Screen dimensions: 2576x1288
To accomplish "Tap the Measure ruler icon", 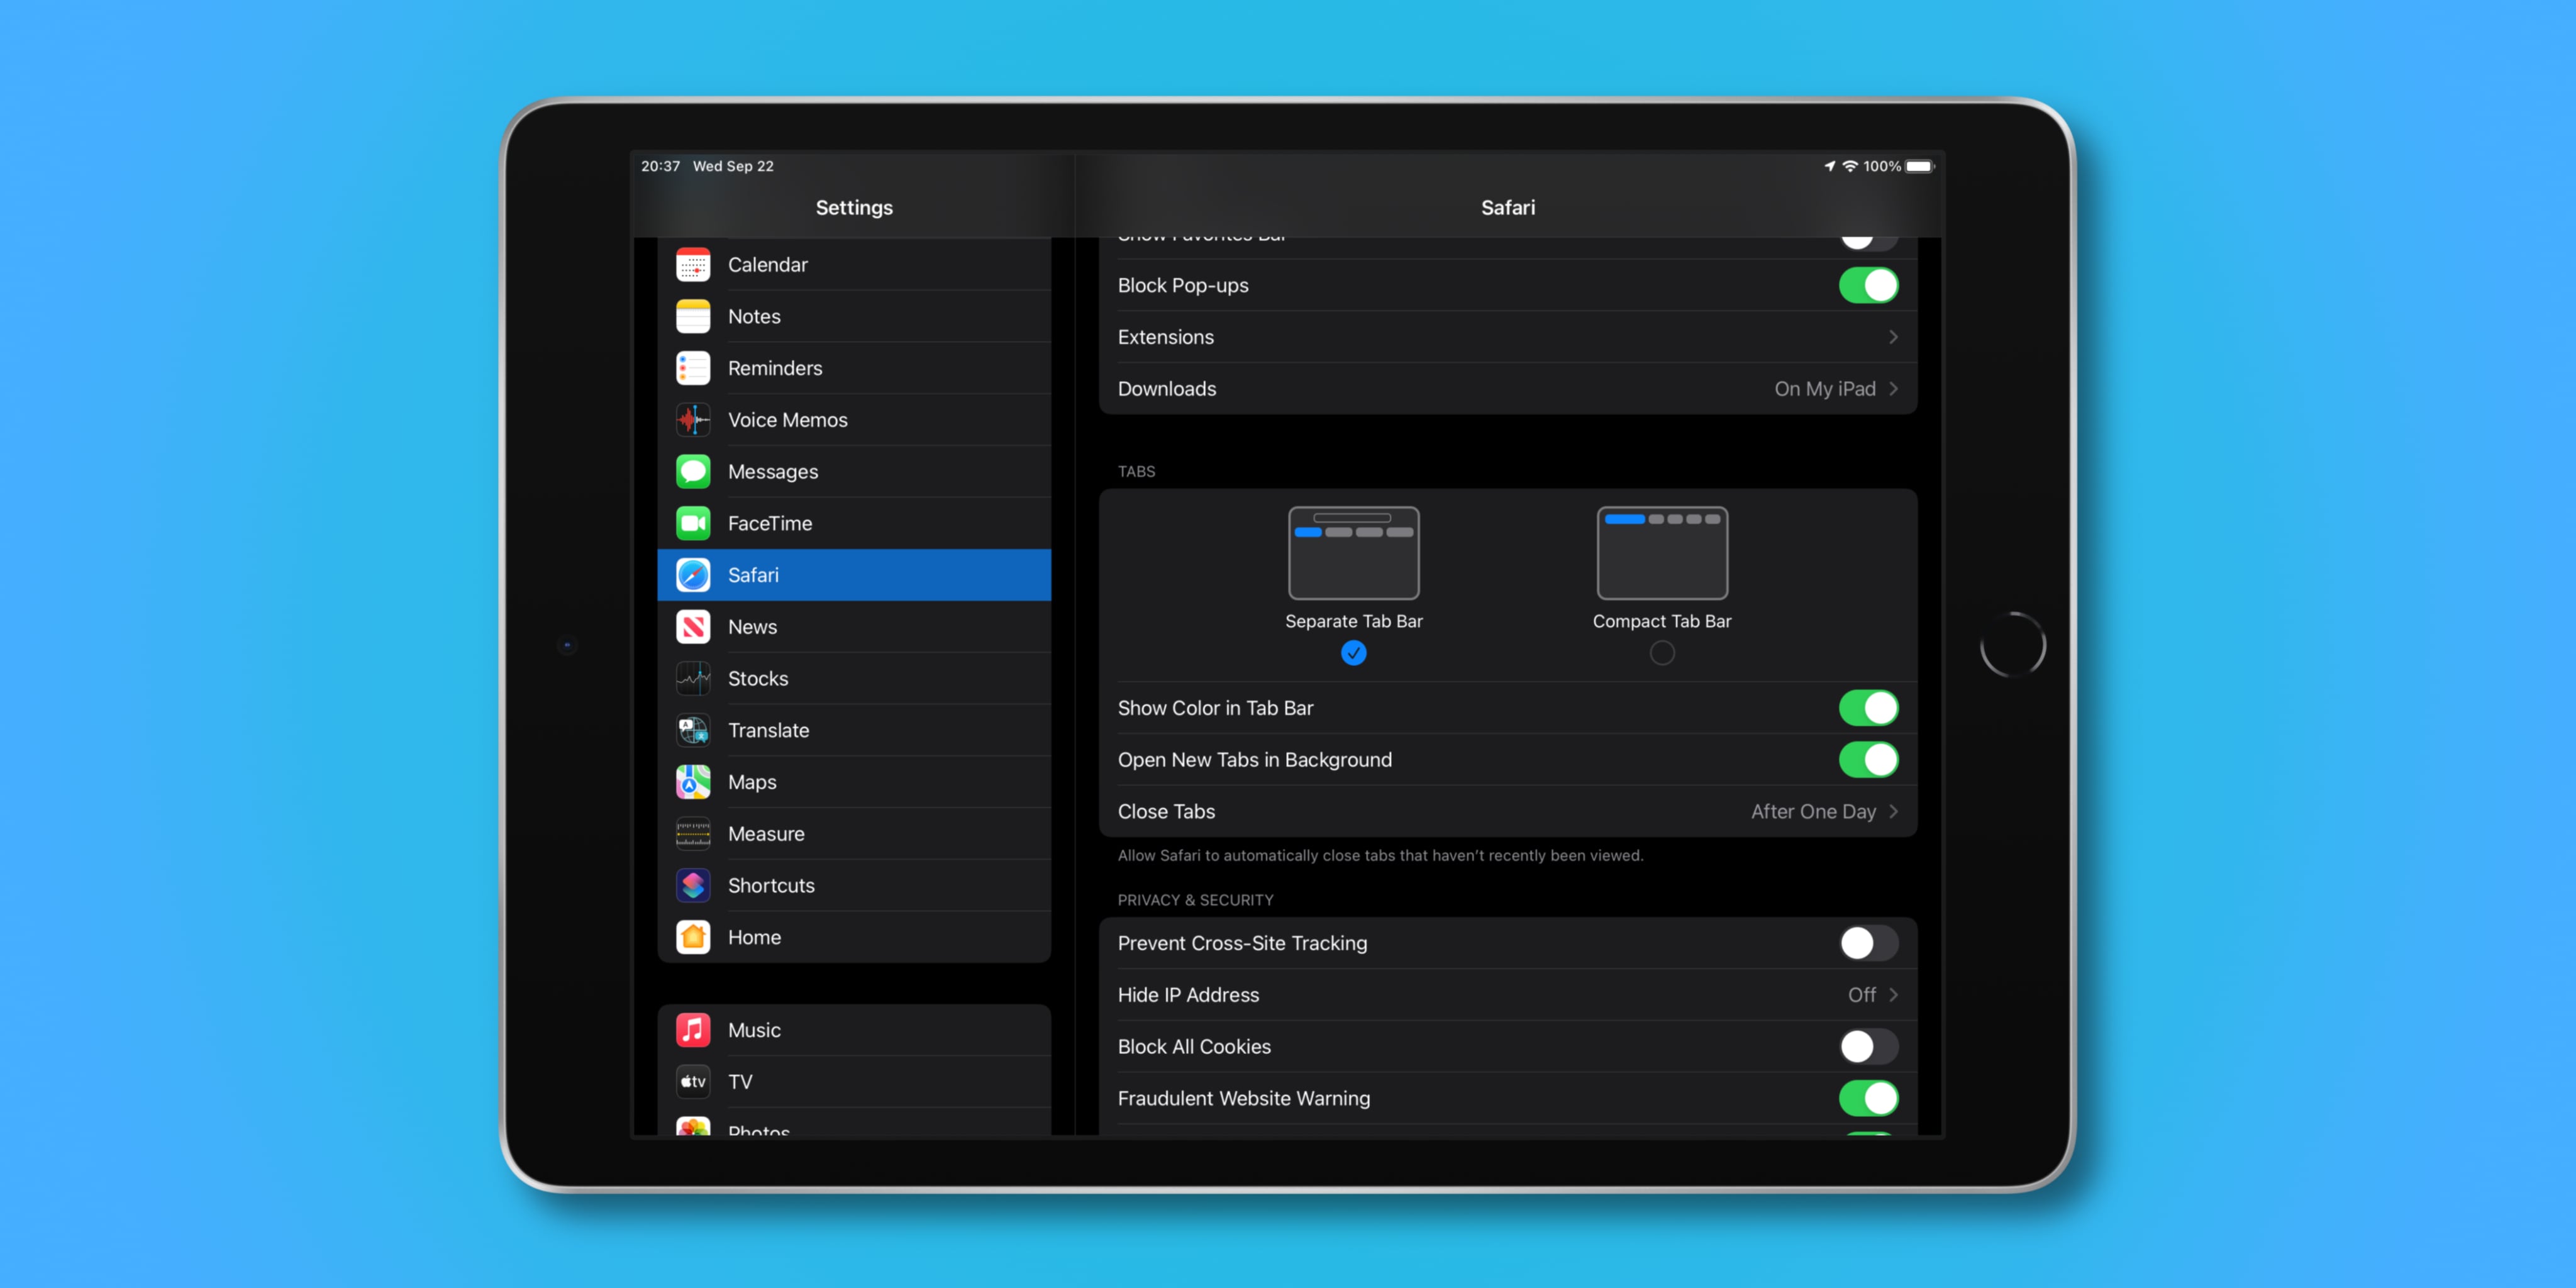I will (693, 834).
